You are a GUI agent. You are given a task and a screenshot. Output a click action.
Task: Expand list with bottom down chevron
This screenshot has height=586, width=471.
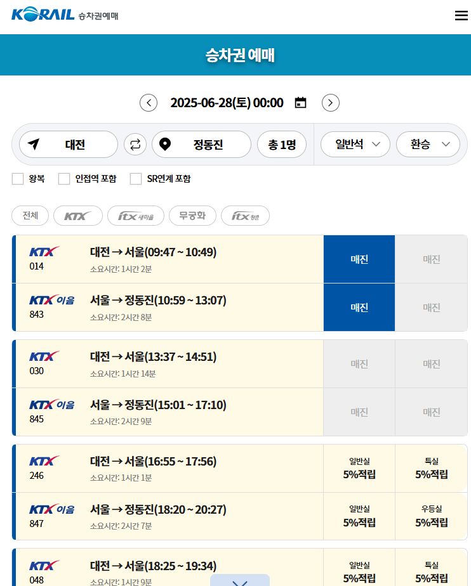point(240,581)
